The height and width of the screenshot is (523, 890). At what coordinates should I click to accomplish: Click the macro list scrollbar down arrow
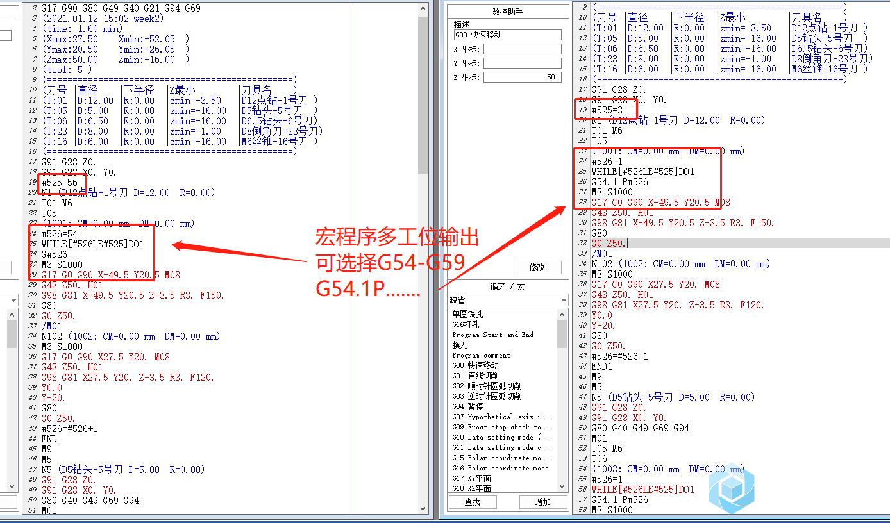tap(562, 487)
